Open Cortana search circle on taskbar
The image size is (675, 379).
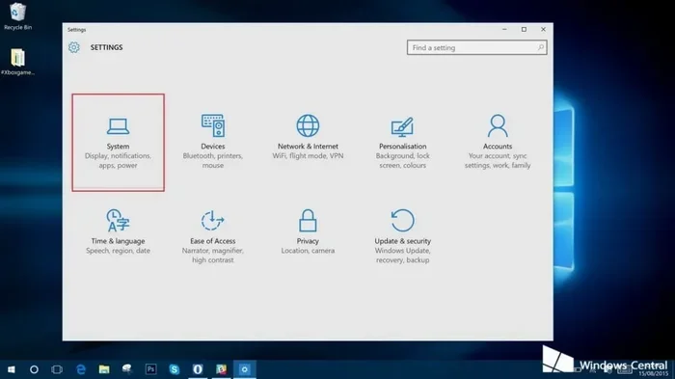(x=34, y=369)
